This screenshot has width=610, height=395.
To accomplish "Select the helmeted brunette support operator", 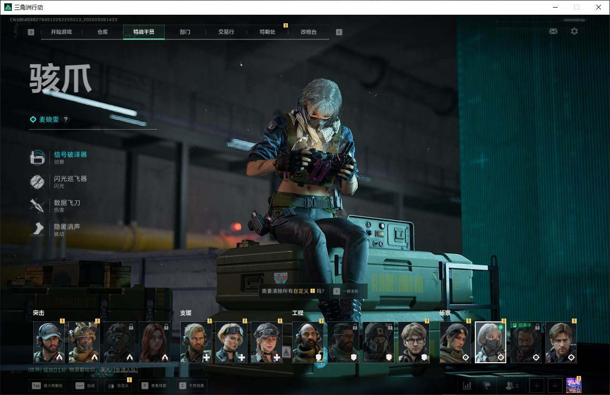I will [x=266, y=342].
